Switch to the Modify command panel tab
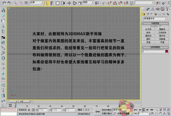Viewport: 171px width, 116px height. click(148, 9)
